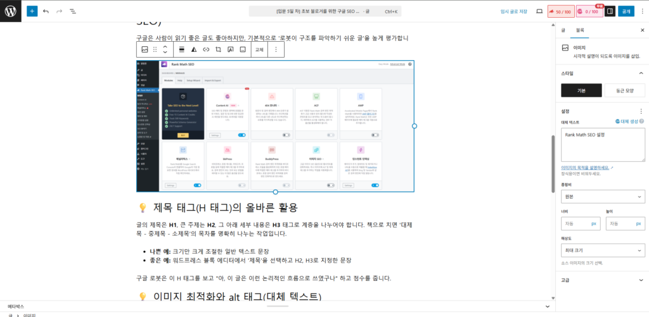Undo the last editor change

click(x=46, y=11)
